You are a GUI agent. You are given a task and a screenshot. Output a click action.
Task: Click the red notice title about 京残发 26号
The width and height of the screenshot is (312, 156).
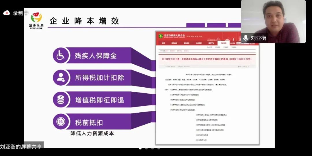206,59
